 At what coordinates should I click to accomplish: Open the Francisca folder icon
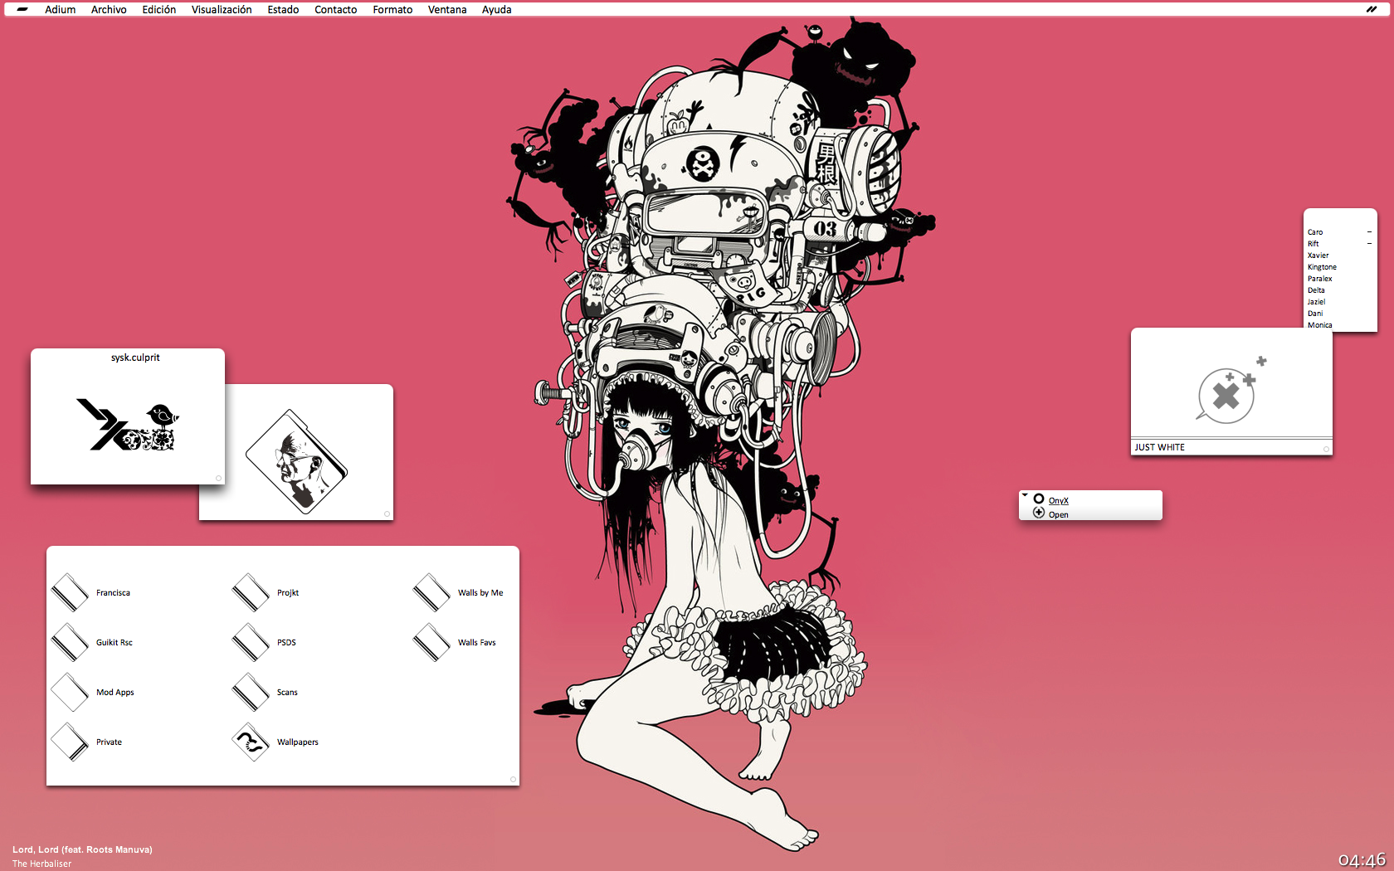(70, 592)
